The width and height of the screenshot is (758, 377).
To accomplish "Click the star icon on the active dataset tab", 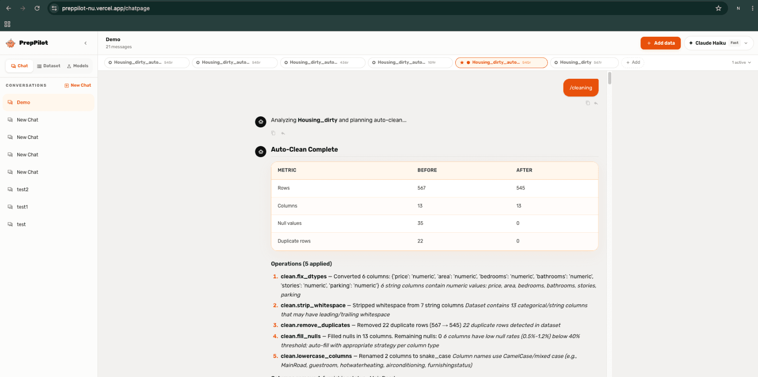I will click(462, 62).
